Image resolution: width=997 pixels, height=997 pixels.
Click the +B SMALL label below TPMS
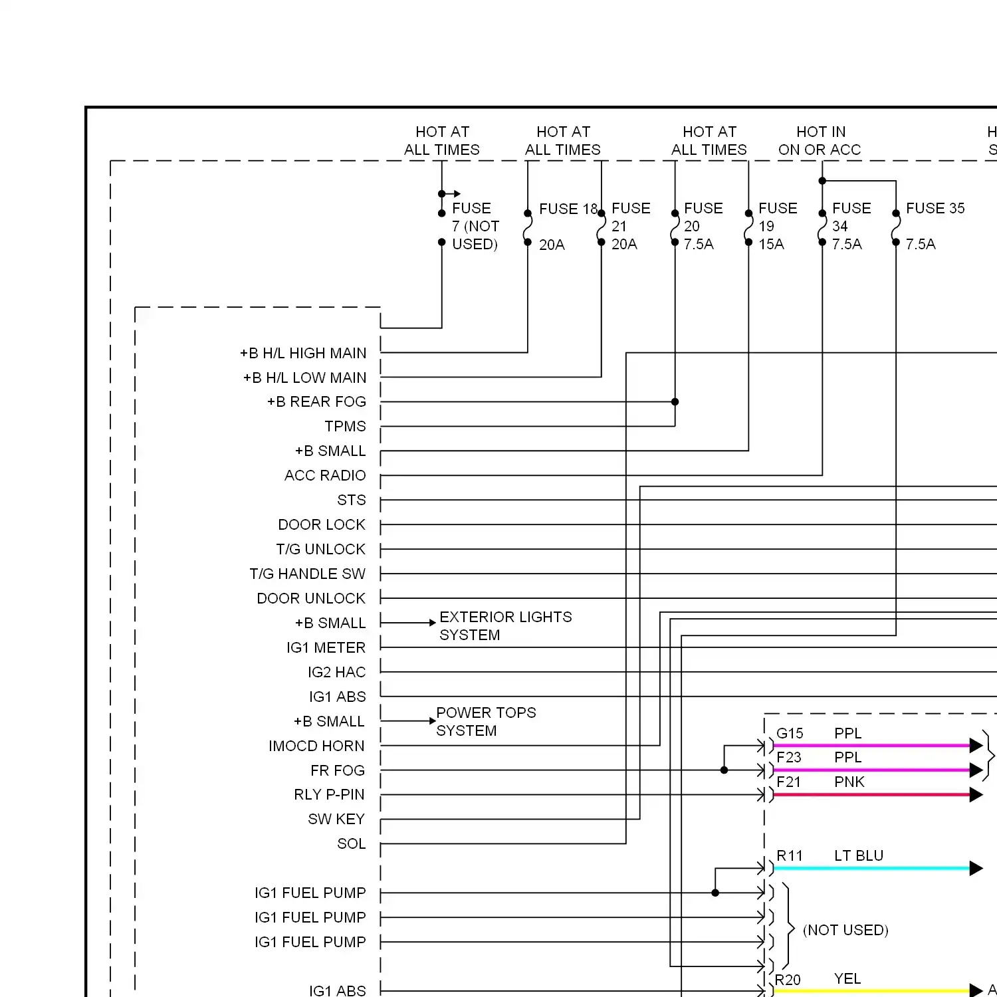click(x=330, y=451)
